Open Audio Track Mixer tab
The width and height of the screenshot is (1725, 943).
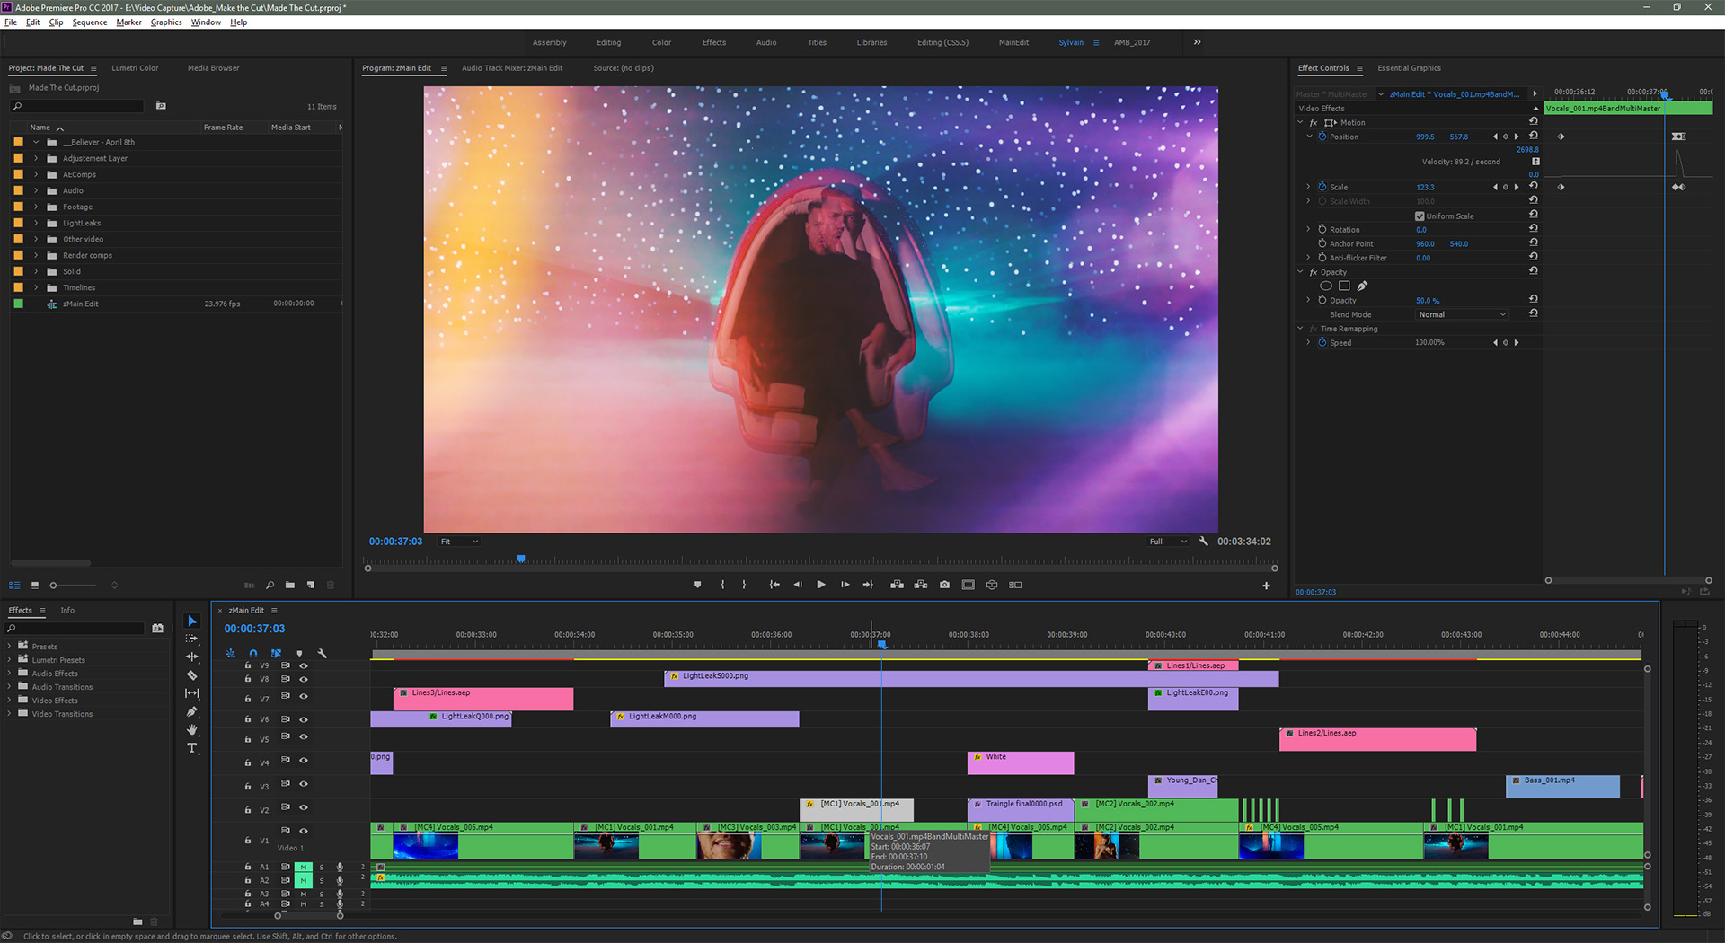point(512,68)
